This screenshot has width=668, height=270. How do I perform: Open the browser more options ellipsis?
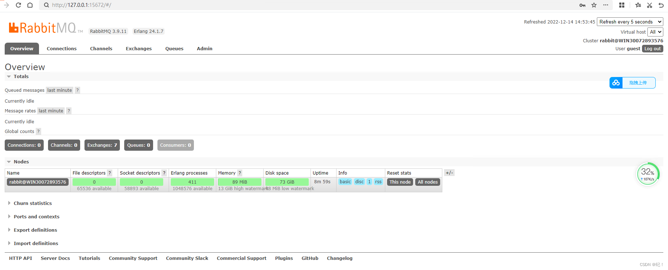(606, 5)
